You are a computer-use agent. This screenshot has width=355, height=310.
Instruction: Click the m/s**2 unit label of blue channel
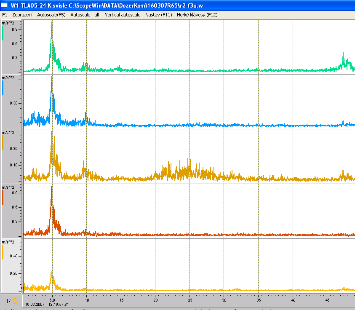[8, 78]
